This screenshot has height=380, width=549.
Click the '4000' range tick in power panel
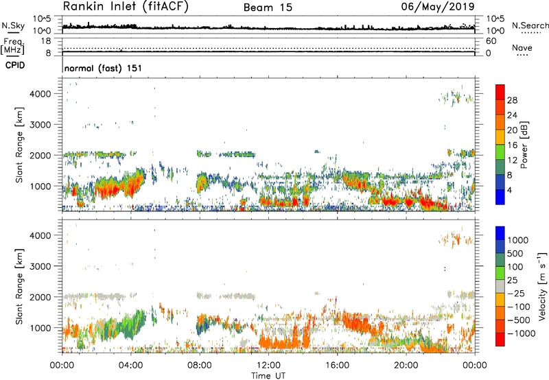coord(40,94)
